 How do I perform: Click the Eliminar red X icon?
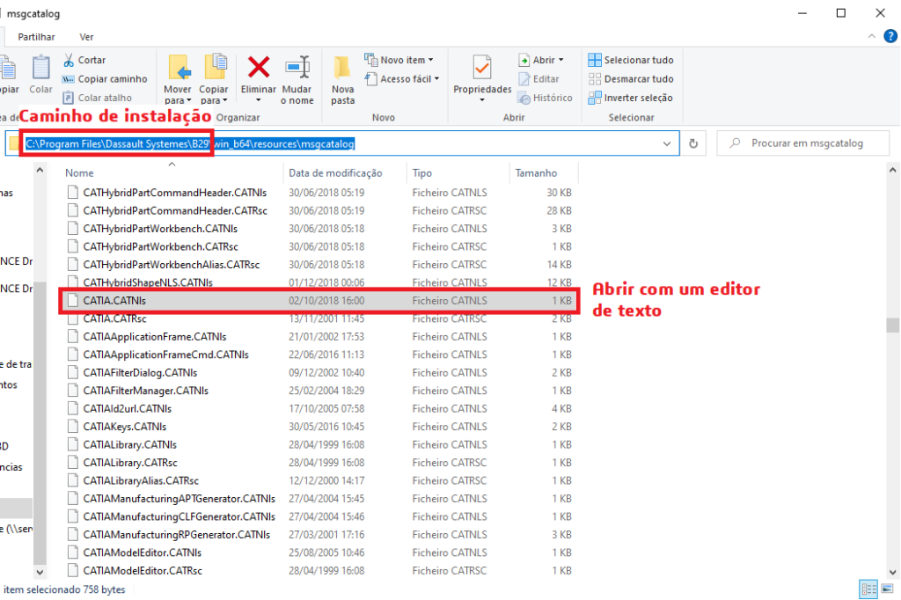[x=258, y=69]
